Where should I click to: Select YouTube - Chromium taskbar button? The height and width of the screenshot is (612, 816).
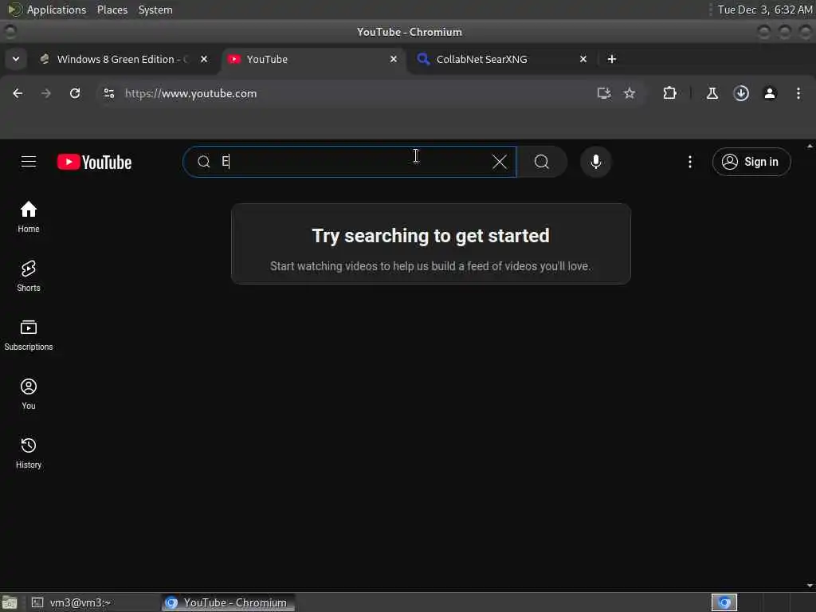(228, 602)
